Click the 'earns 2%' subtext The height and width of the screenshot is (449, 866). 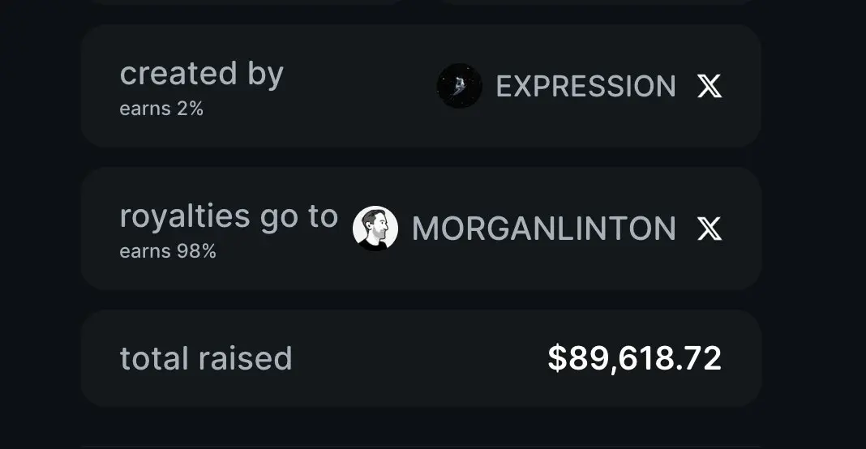click(161, 109)
